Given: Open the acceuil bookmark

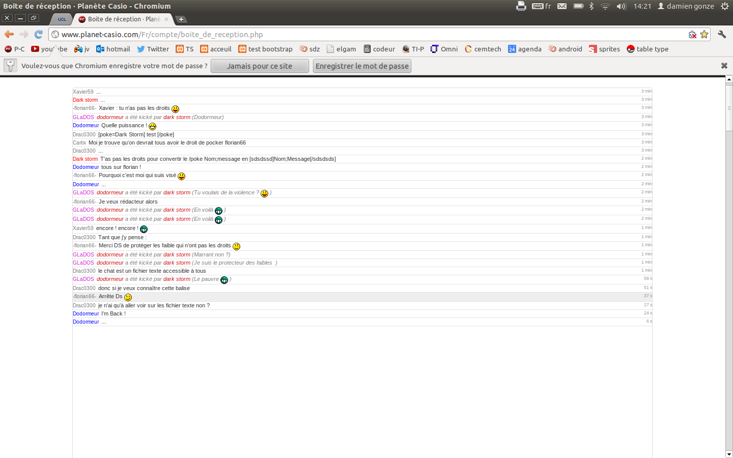Looking at the screenshot, I should pyautogui.click(x=216, y=49).
